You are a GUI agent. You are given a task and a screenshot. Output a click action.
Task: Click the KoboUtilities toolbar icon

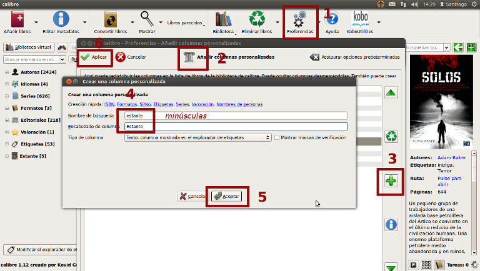[x=360, y=20]
